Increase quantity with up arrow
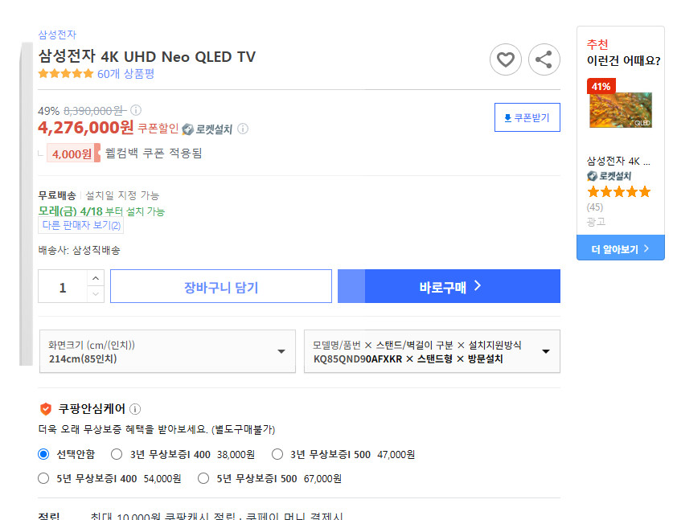This screenshot has width=673, height=520. [x=96, y=278]
